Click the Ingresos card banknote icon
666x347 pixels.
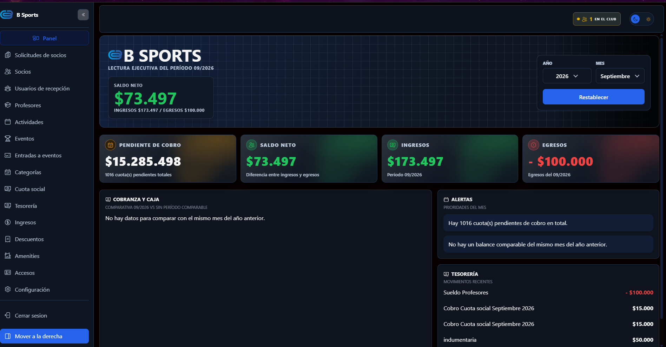coord(393,145)
